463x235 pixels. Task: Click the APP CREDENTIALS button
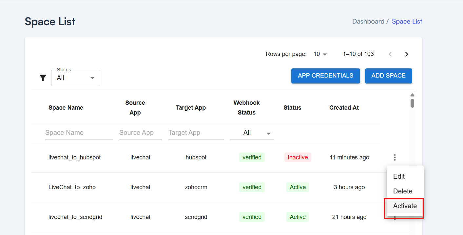326,76
